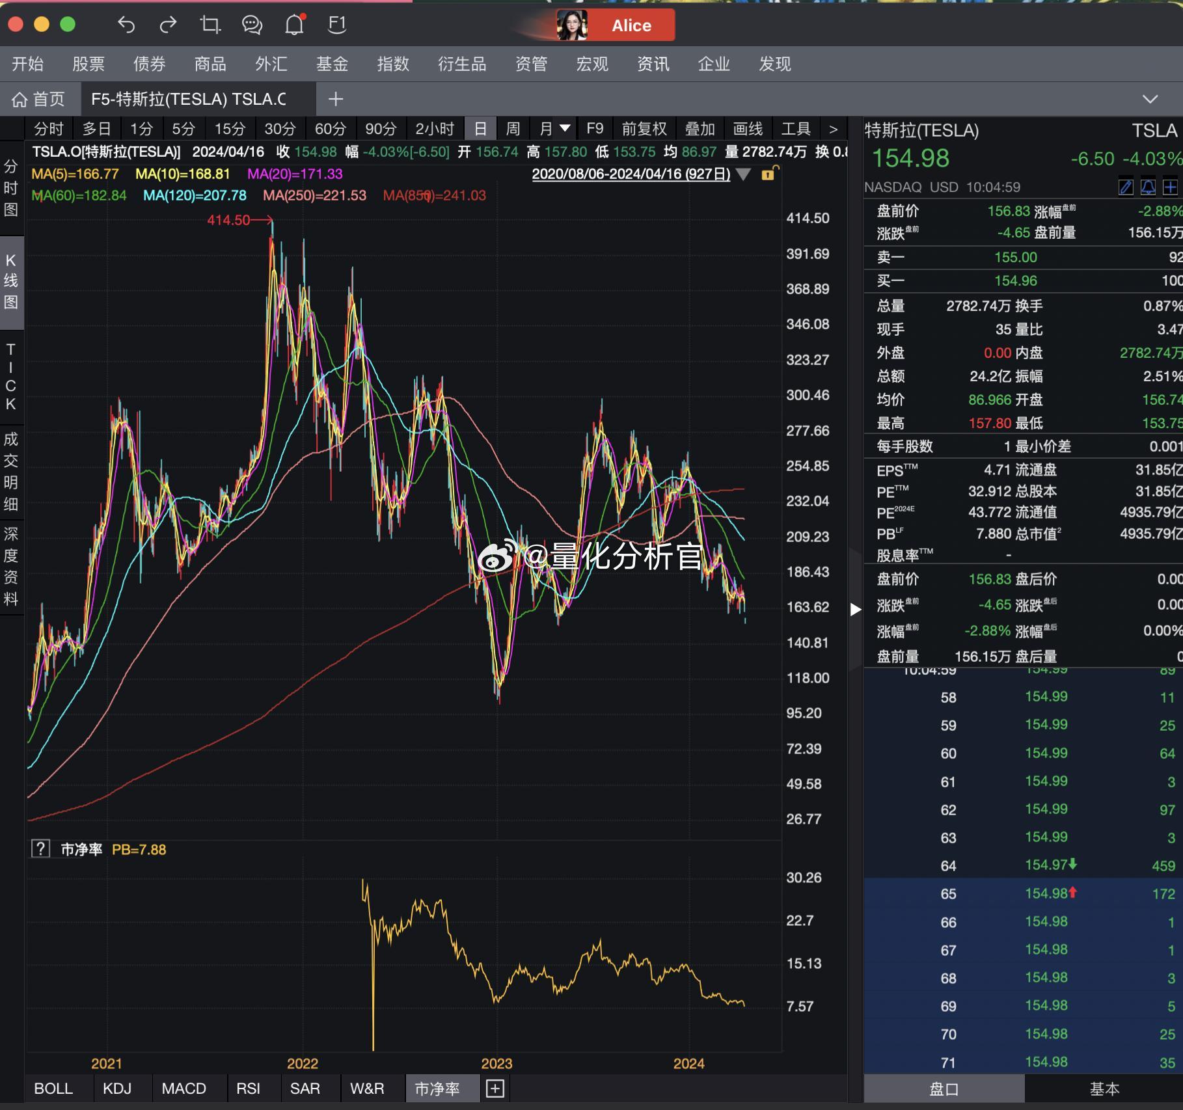
Task: Open the 工具 tools menu
Action: tap(796, 129)
